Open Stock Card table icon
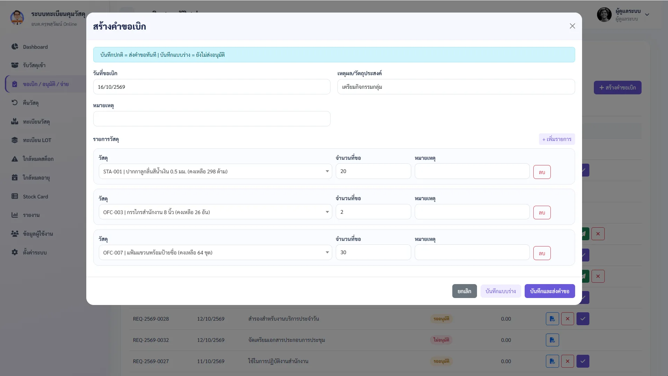The image size is (668, 376). [x=15, y=196]
